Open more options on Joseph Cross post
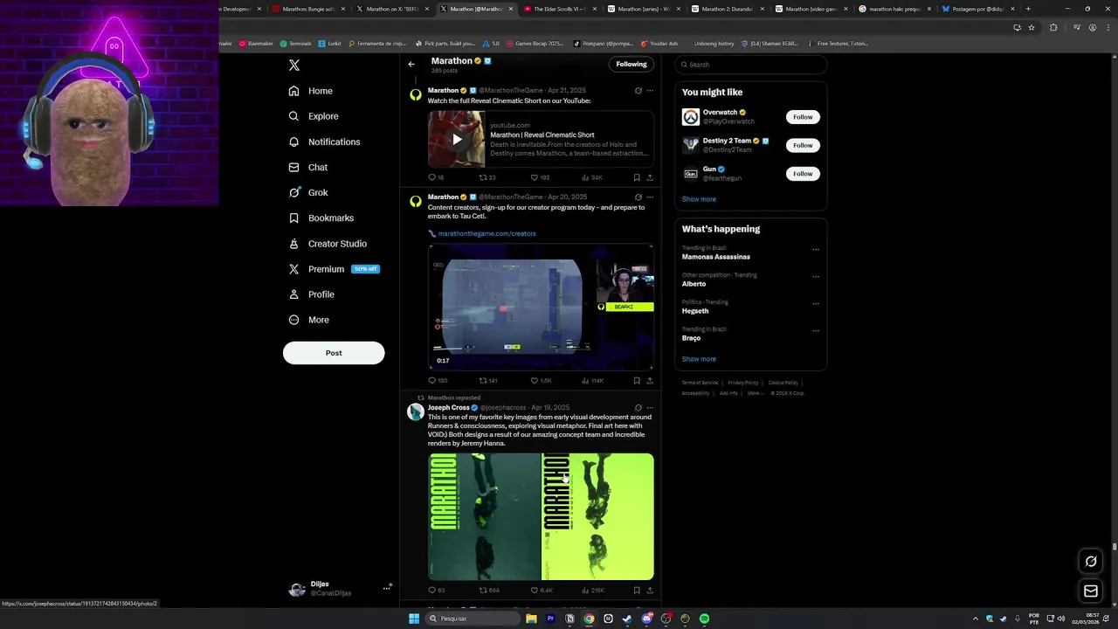 pos(650,408)
